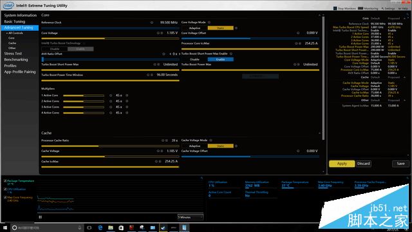Click the info icon beside 4 Active Cores
This screenshot has height=232, width=412.
tap(111, 113)
